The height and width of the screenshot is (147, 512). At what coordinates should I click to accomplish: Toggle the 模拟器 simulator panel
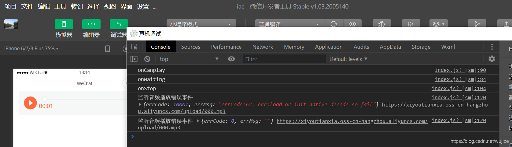pos(64,24)
